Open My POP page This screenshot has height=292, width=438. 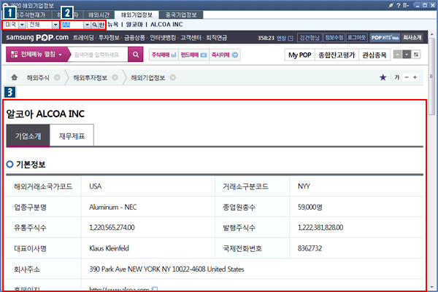300,55
